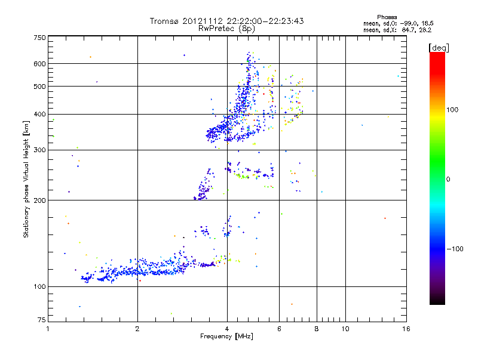
Task: Click the 'mean, sd,X: 84.7, 28.2' line
Action: click(x=397, y=30)
